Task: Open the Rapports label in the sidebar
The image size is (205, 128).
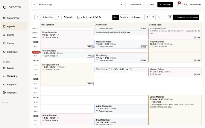Action: coord(12,84)
